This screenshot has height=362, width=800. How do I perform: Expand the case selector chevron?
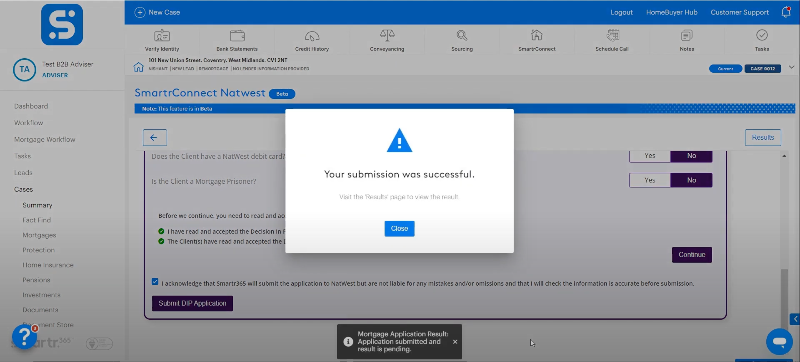pos(792,67)
